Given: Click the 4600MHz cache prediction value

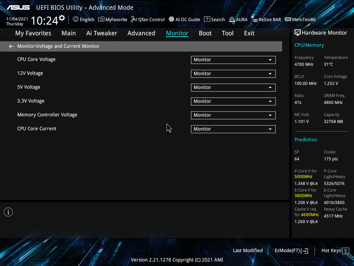Looking at the screenshot, I should coord(310,215).
